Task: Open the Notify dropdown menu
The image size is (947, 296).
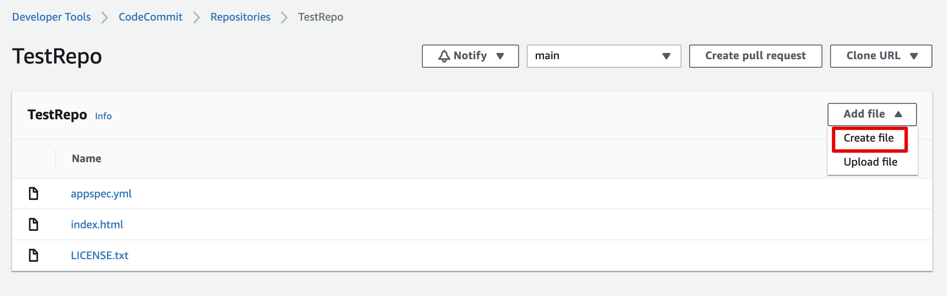Action: coord(470,56)
